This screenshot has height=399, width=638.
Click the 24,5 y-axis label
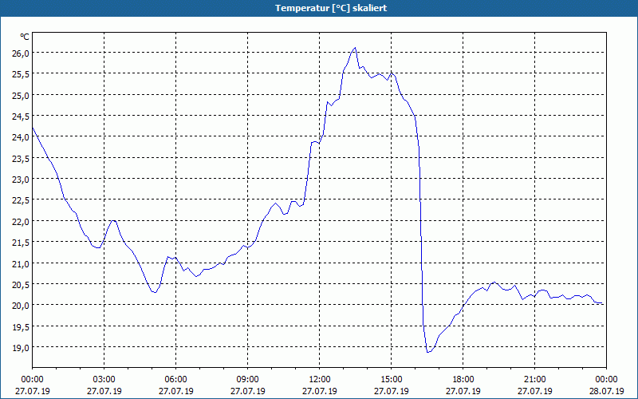click(x=19, y=116)
